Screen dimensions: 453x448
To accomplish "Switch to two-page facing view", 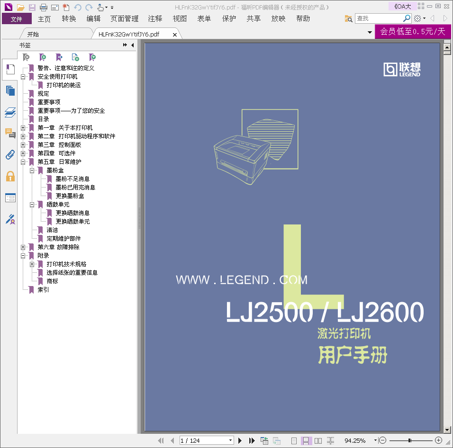I will (x=318, y=441).
